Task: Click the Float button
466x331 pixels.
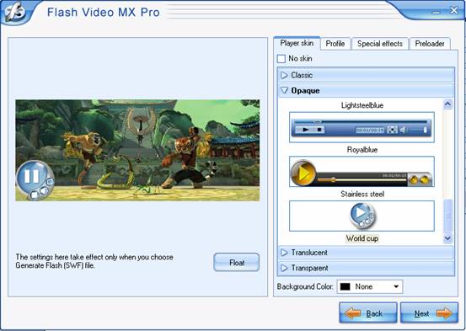Action: (237, 263)
